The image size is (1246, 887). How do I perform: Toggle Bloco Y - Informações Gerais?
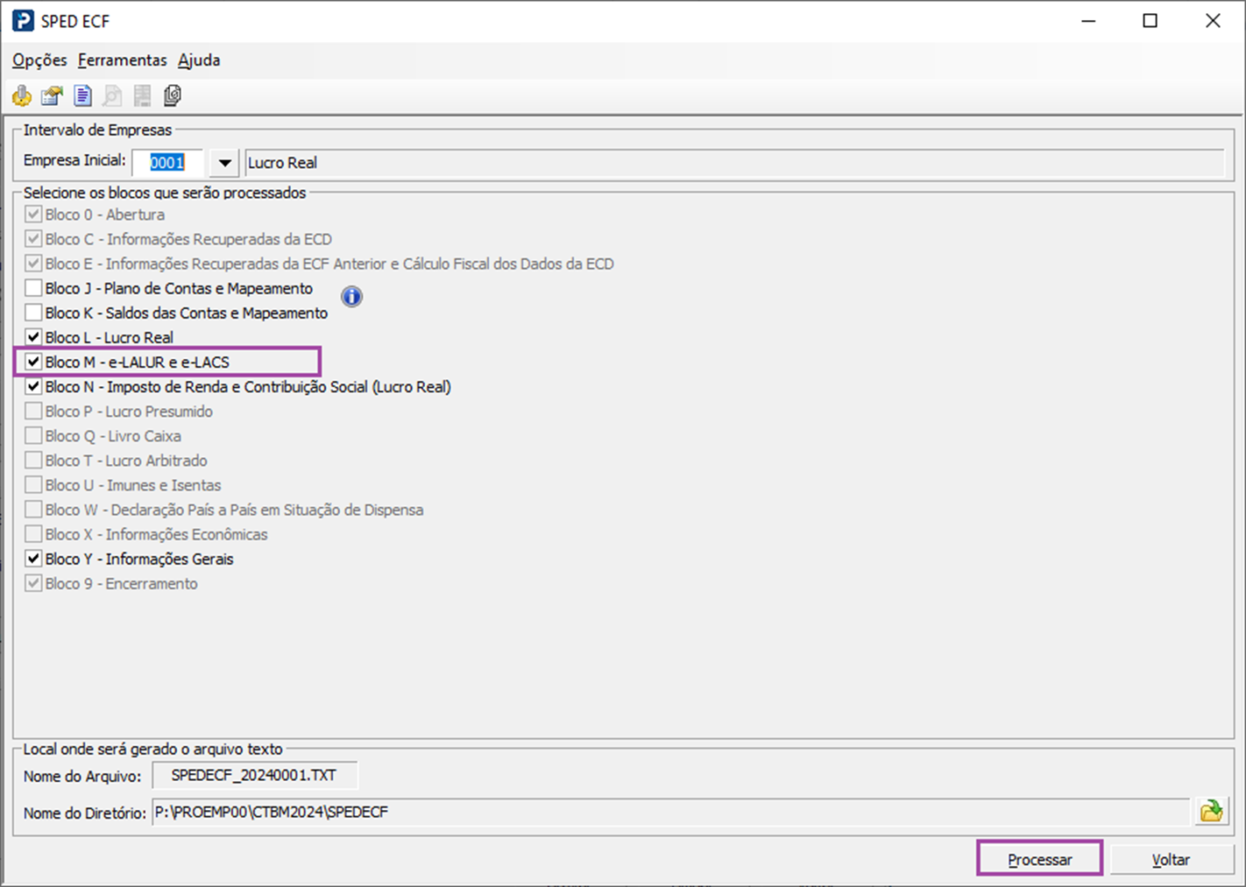[33, 559]
